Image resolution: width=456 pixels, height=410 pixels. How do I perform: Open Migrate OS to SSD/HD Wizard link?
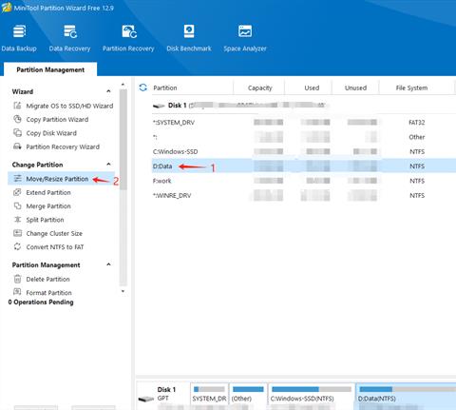pyautogui.click(x=69, y=106)
